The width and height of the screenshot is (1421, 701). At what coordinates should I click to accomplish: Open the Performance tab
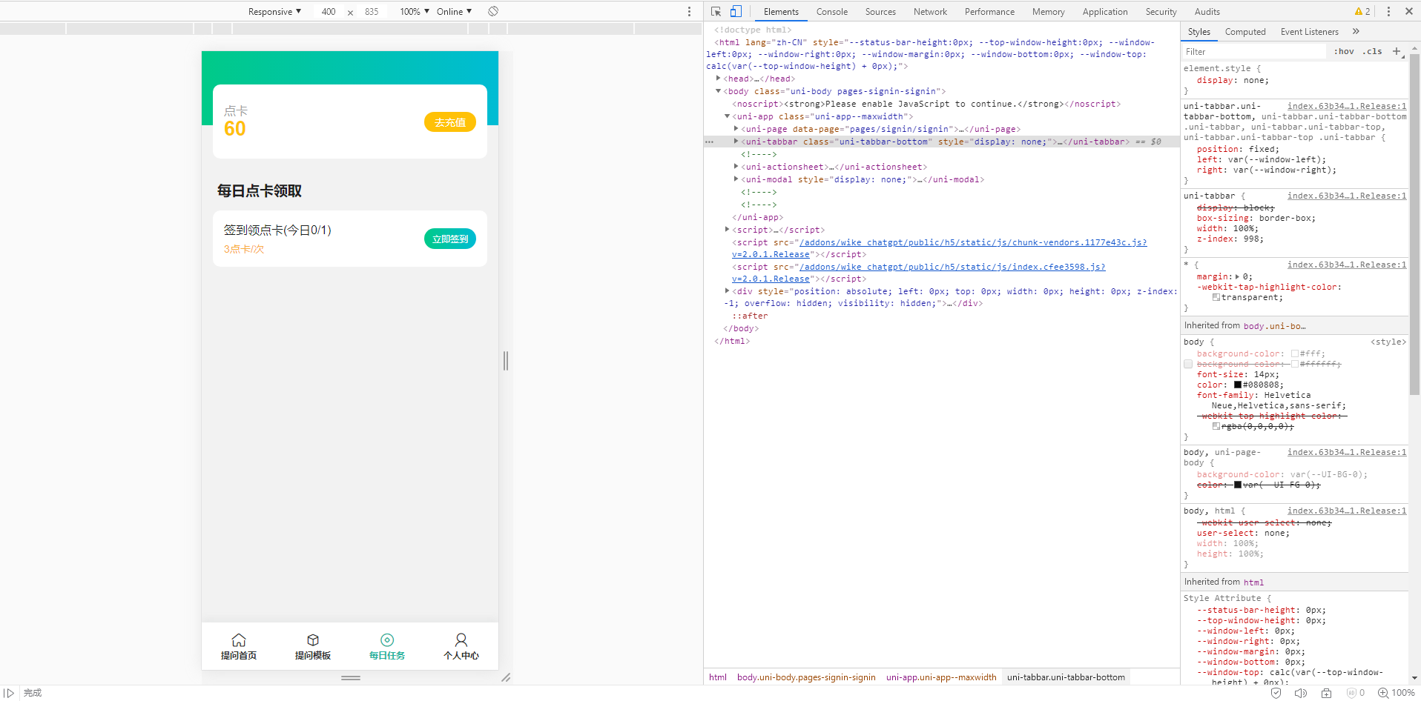tap(989, 11)
